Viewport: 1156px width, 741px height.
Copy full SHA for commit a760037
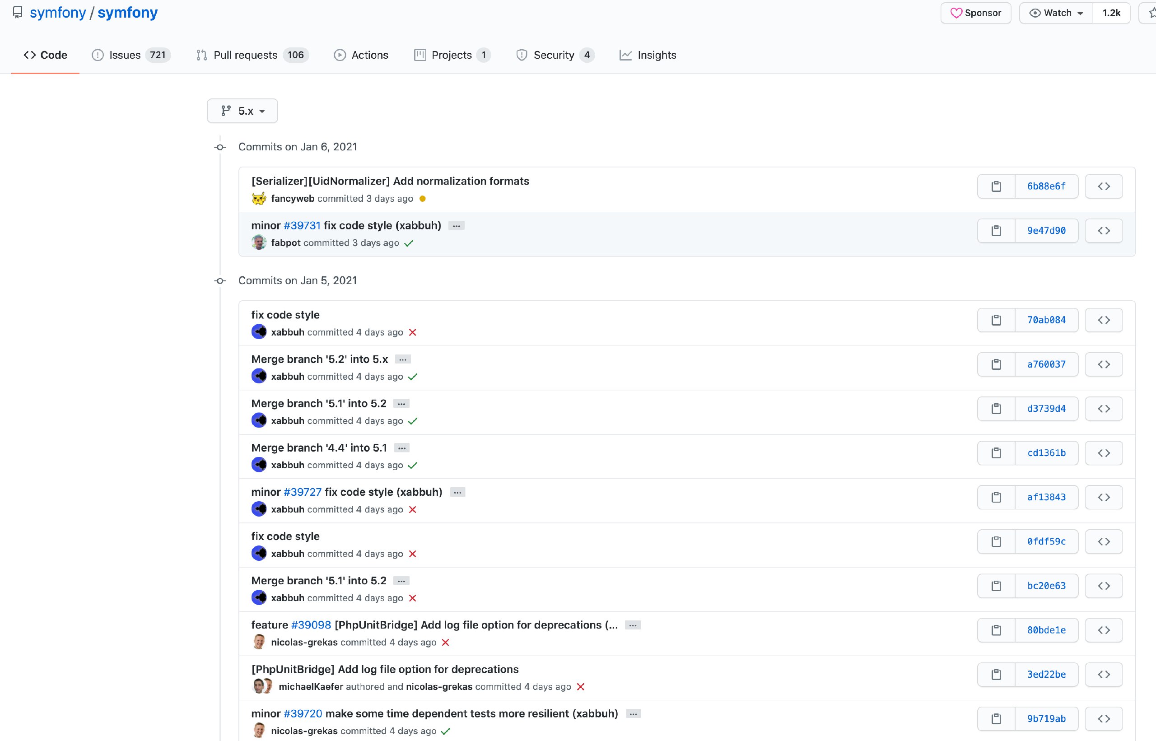pyautogui.click(x=996, y=364)
